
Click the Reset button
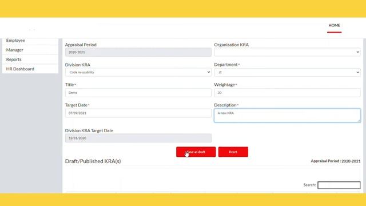point(233,152)
